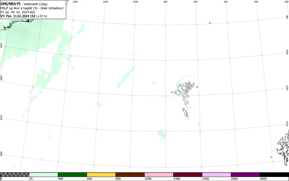
Task: Click the legend value 900
Action: pyautogui.click(x=118, y=179)
